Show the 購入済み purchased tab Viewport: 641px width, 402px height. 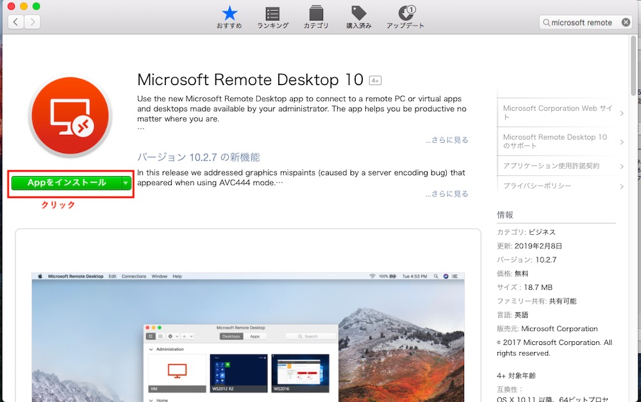point(359,17)
